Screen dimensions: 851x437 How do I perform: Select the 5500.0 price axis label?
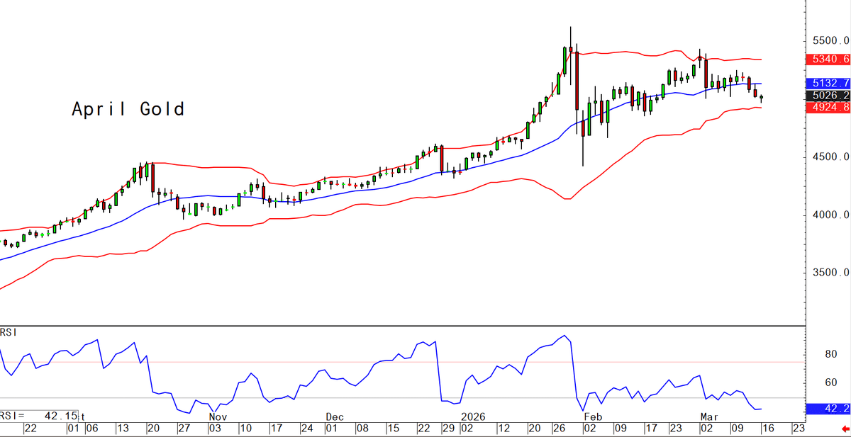(830, 41)
